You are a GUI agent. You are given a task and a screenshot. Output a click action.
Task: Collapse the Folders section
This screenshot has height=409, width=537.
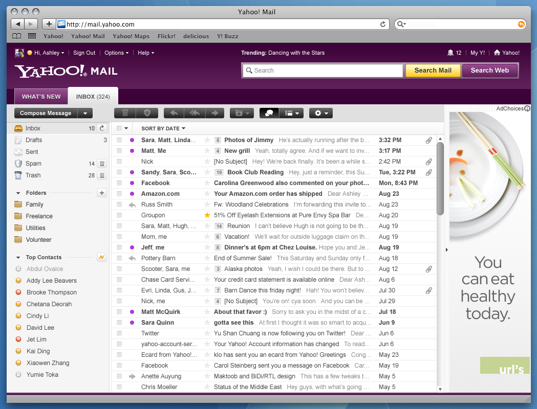[x=18, y=193]
